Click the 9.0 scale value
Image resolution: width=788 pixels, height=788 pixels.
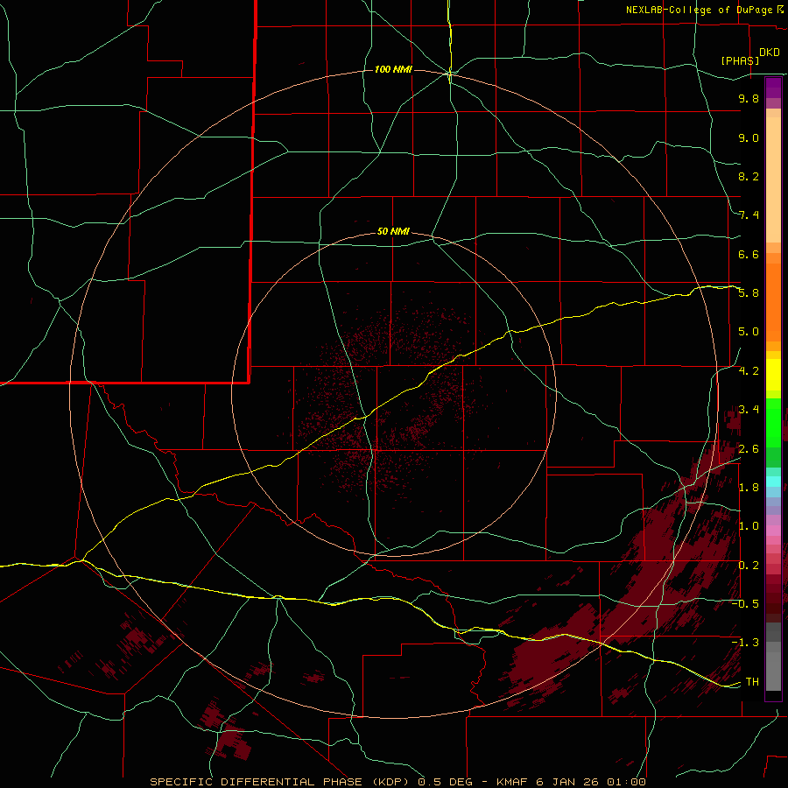[749, 137]
